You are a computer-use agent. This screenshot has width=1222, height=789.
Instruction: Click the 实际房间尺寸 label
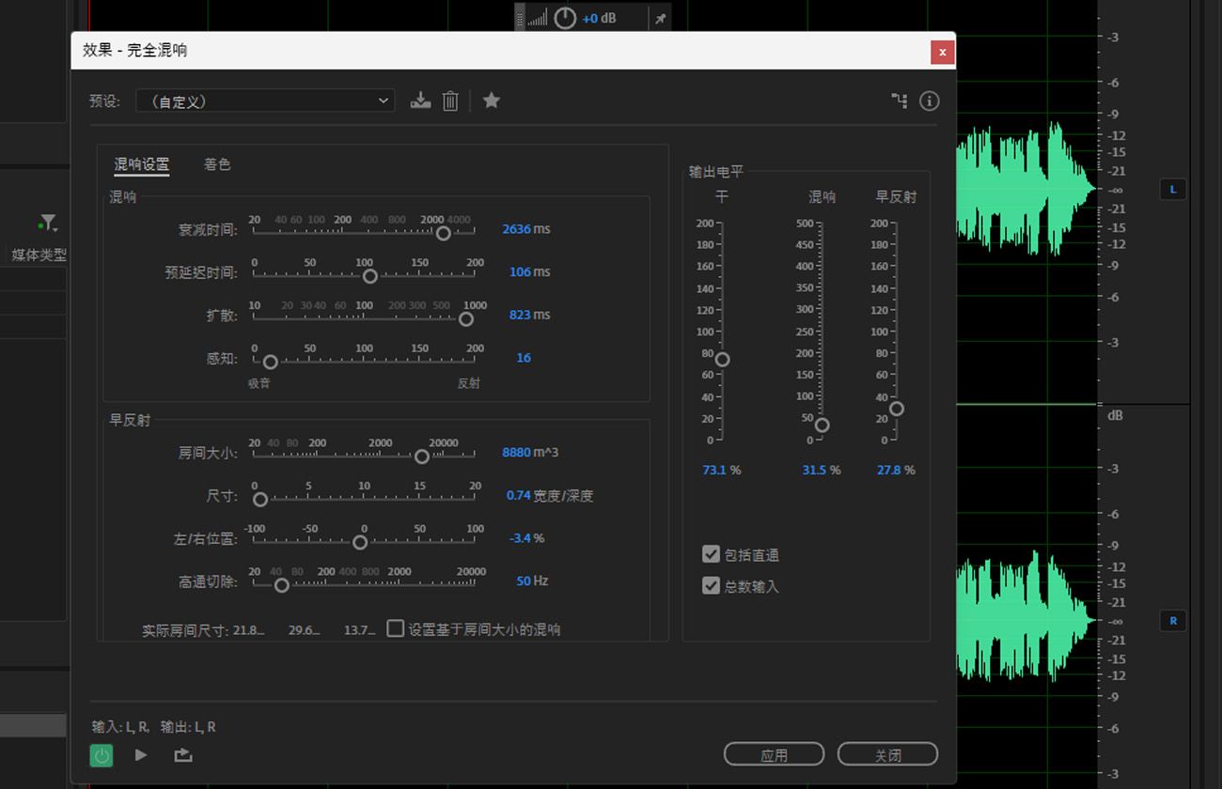click(x=185, y=630)
